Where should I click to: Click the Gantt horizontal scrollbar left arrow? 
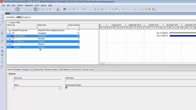click(100, 63)
